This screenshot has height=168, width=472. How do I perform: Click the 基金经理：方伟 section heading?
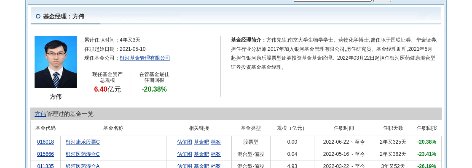tap(64, 16)
